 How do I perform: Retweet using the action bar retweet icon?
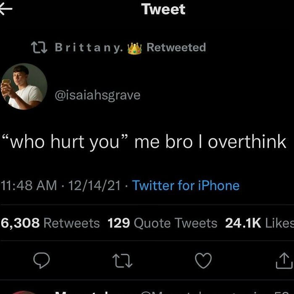(123, 260)
